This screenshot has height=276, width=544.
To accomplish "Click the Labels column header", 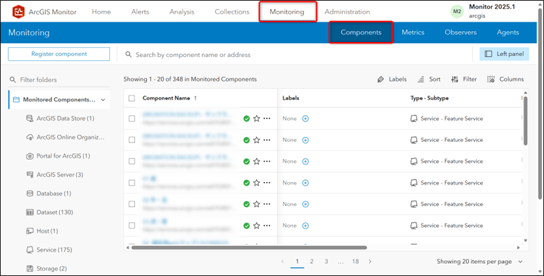I will click(x=291, y=98).
